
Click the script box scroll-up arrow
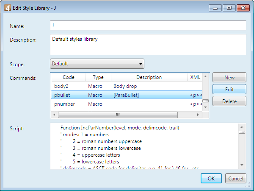[242, 127]
